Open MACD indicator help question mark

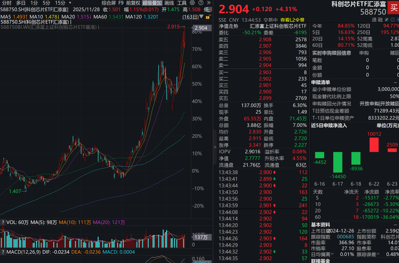click(x=3, y=252)
